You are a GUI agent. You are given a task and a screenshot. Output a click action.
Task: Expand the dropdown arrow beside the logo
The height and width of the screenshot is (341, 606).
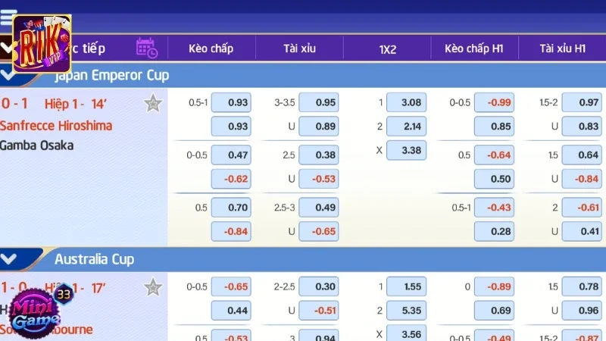[6, 48]
